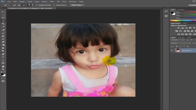This screenshot has height=110, width=196.
Task: Select the History Brush tool
Action: pyautogui.click(x=3, y=39)
